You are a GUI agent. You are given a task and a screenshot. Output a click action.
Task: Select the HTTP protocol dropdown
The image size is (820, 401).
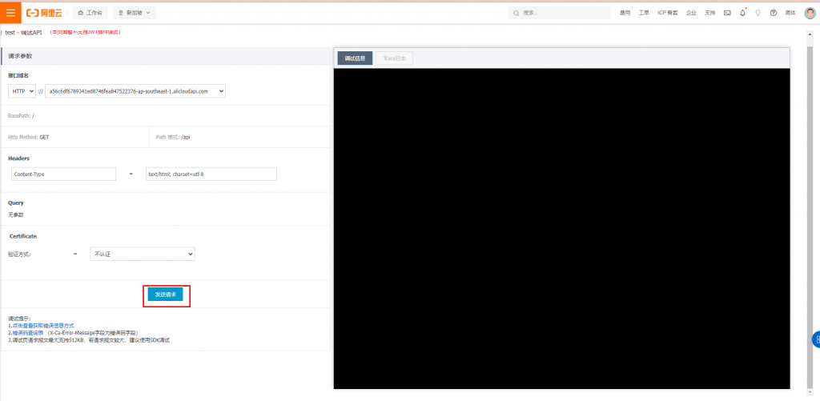coord(22,91)
